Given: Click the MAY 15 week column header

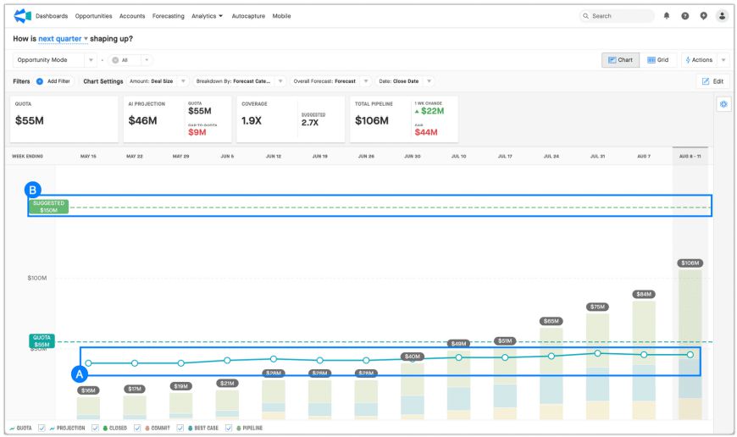Looking at the screenshot, I should click(88, 156).
